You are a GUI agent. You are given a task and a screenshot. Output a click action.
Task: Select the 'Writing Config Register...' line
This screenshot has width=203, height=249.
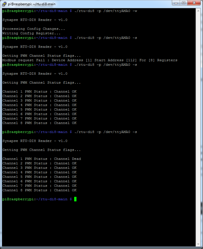click(31, 33)
